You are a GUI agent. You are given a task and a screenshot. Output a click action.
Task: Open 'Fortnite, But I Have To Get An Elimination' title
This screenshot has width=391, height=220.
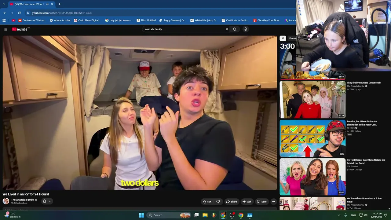click(x=362, y=123)
